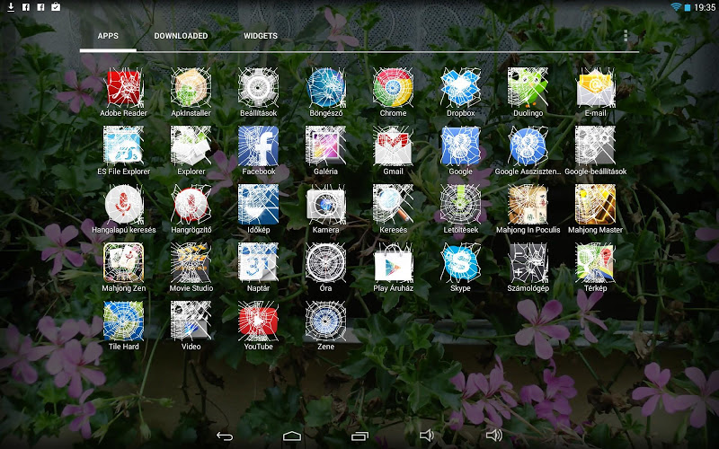The width and height of the screenshot is (719, 449).
Task: Open the Térkép maps app
Action: [595, 263]
